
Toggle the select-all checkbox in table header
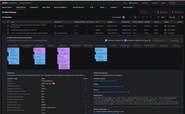[8, 22]
